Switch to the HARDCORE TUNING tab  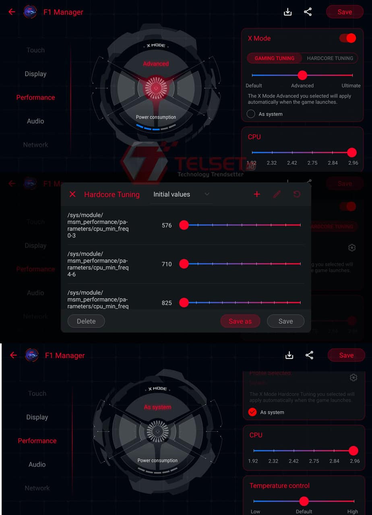(x=330, y=58)
